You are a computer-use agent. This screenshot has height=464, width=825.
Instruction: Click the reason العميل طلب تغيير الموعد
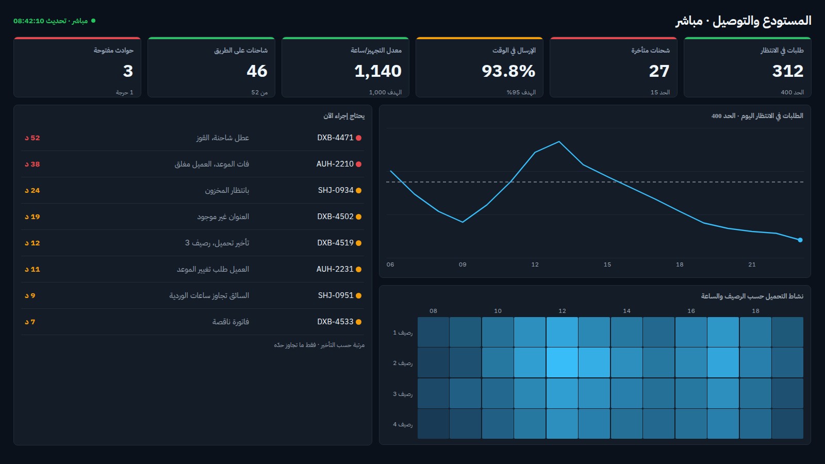213,269
